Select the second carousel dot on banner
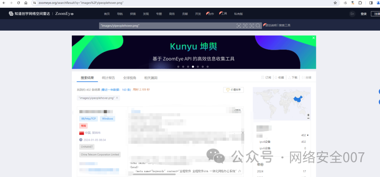Screen dimensions: 380x177 (183, 67)
